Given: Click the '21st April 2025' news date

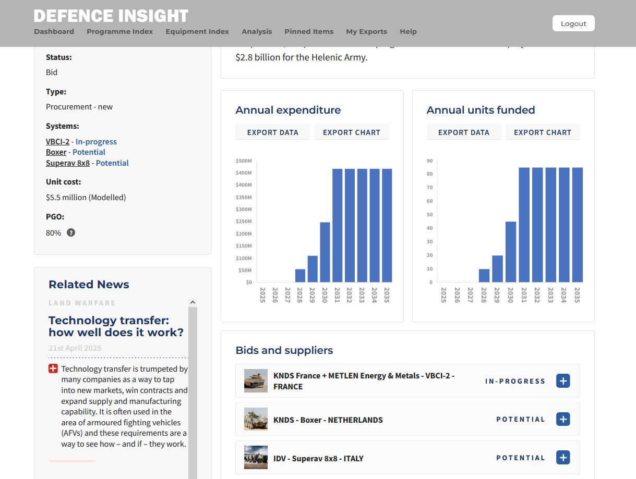Looking at the screenshot, I should [x=75, y=348].
